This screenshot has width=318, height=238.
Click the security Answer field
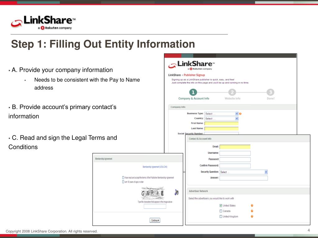point(243,178)
